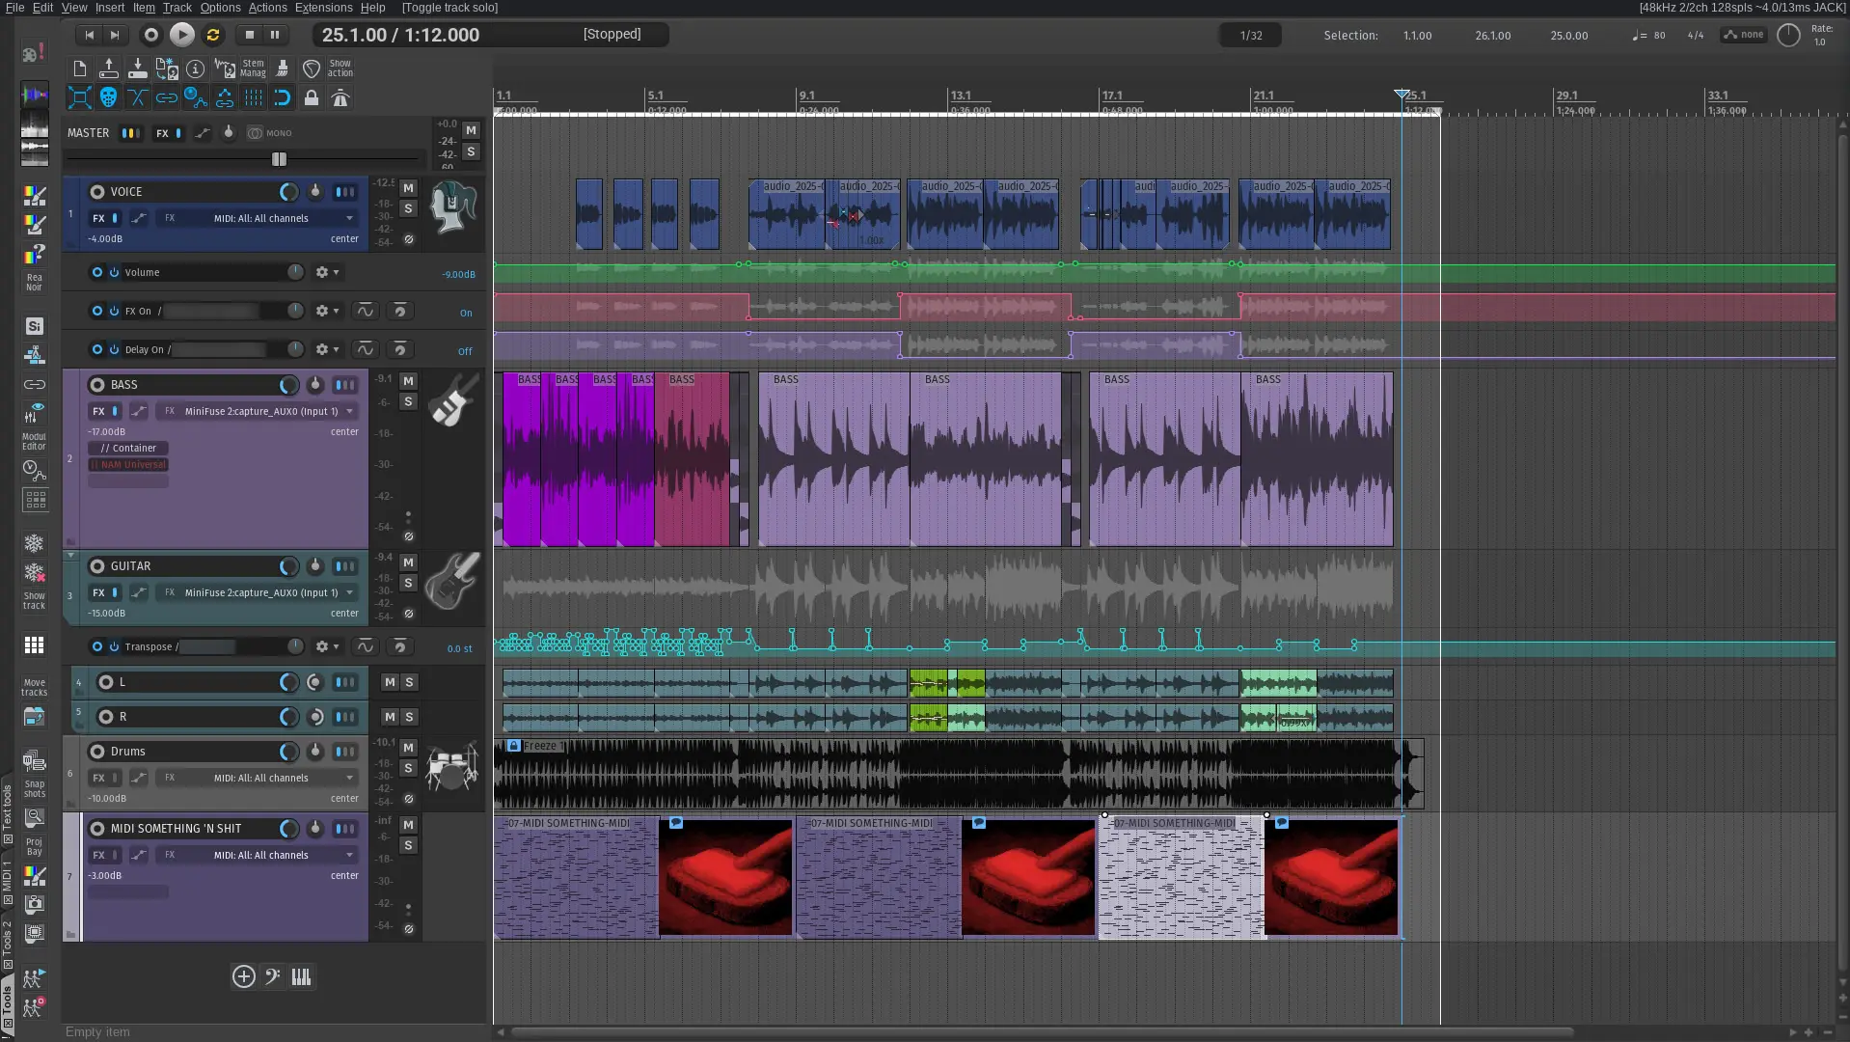This screenshot has width=1850, height=1042.
Task: Click the record button in the transport bar
Action: pos(150,35)
